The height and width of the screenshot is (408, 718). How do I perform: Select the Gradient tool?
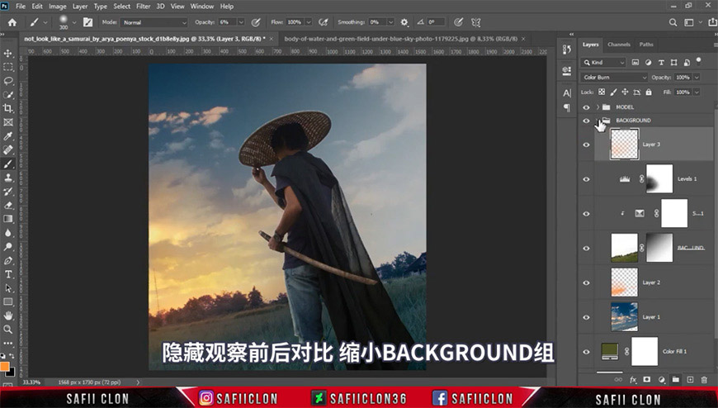[x=8, y=219]
